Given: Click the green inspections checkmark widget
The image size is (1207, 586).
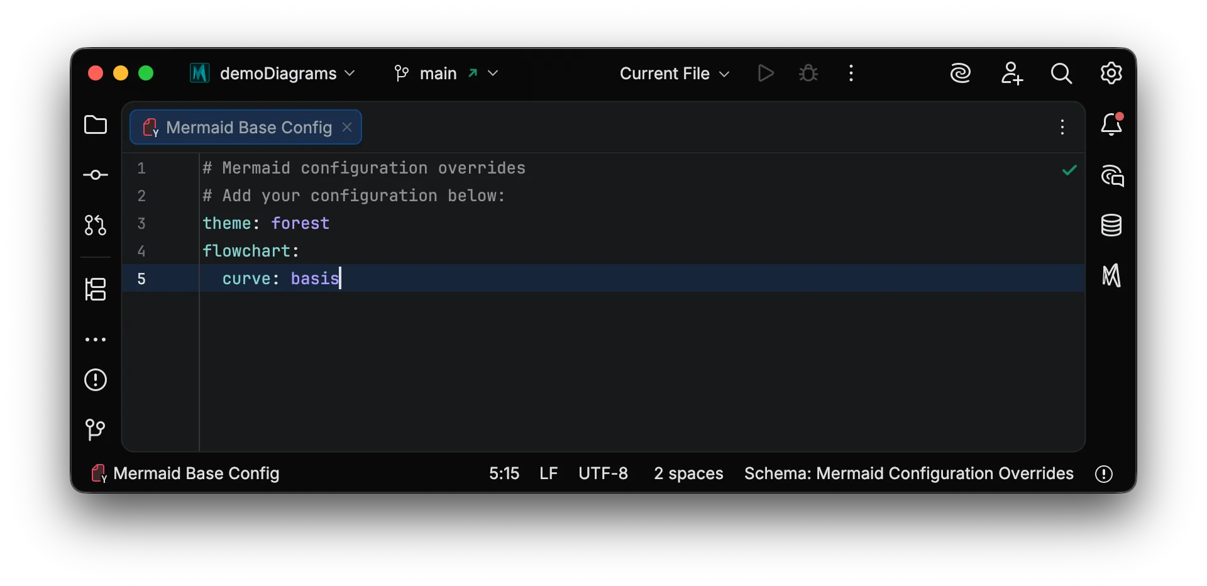Looking at the screenshot, I should (x=1069, y=170).
